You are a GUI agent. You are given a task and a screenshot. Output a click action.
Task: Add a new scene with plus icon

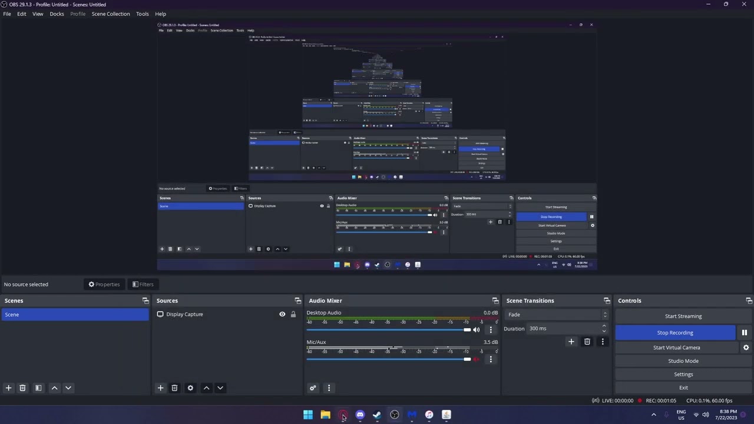coord(8,388)
